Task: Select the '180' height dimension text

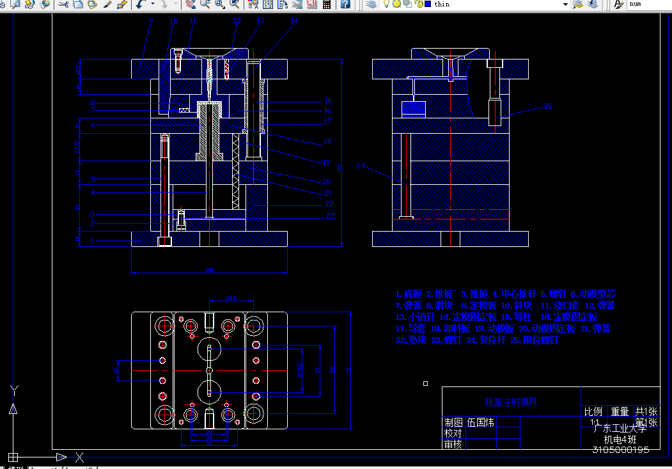Action: pos(339,168)
